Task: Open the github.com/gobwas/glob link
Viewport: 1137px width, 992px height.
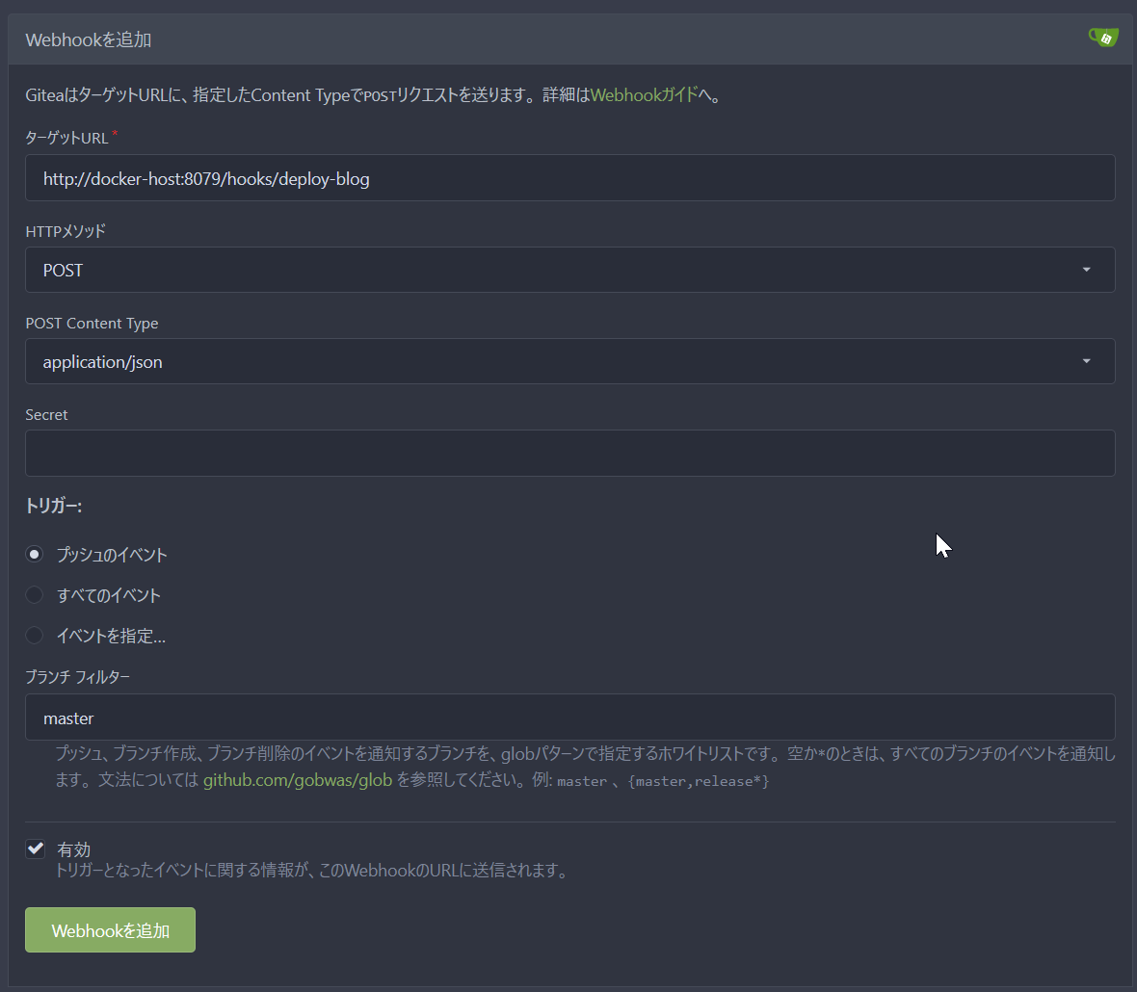Action: 297,780
